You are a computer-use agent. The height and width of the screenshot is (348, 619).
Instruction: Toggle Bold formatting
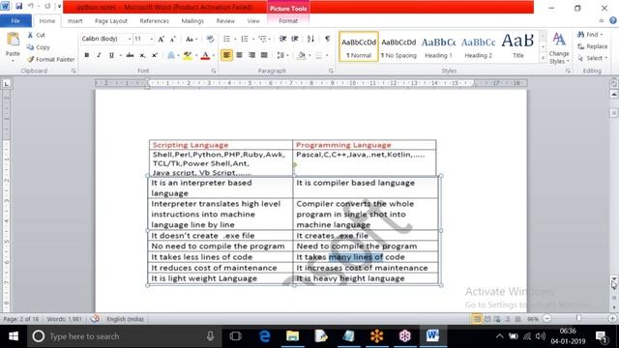[x=86, y=55]
